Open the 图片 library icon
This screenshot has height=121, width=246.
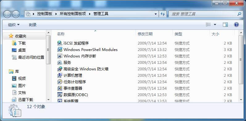pos(14,86)
